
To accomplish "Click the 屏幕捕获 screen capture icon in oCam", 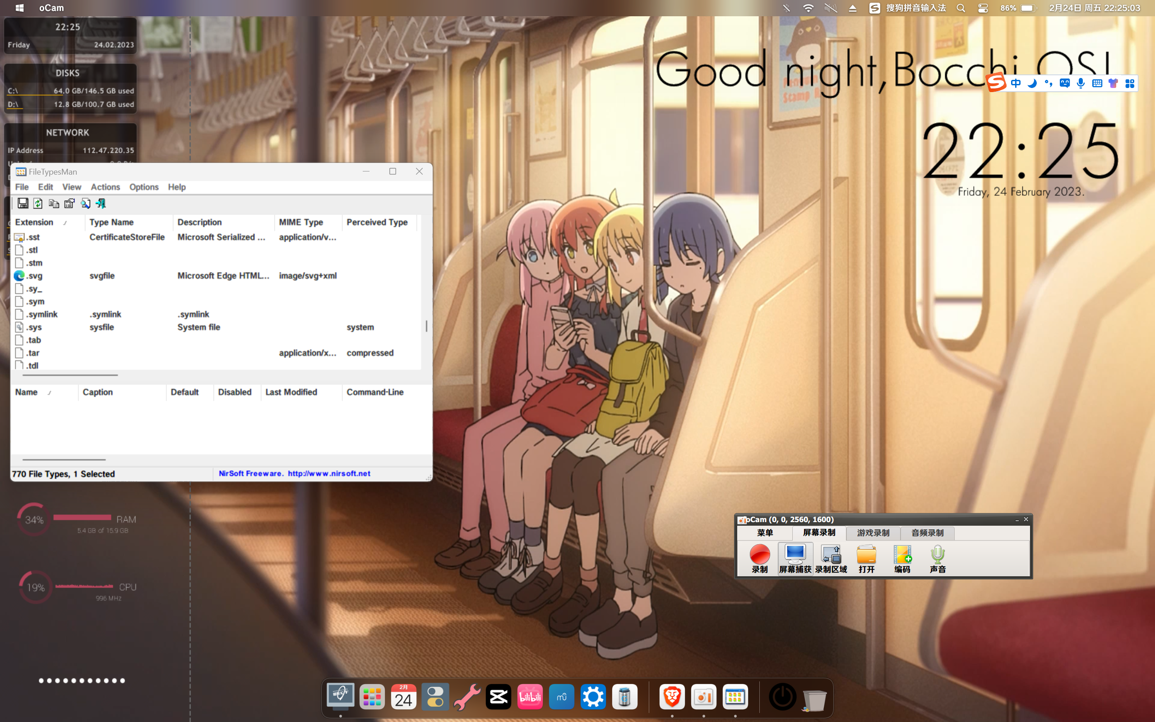I will click(x=795, y=559).
